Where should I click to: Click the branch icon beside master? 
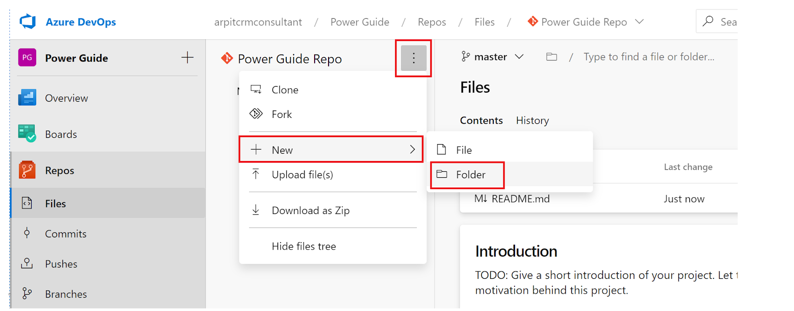coord(465,56)
